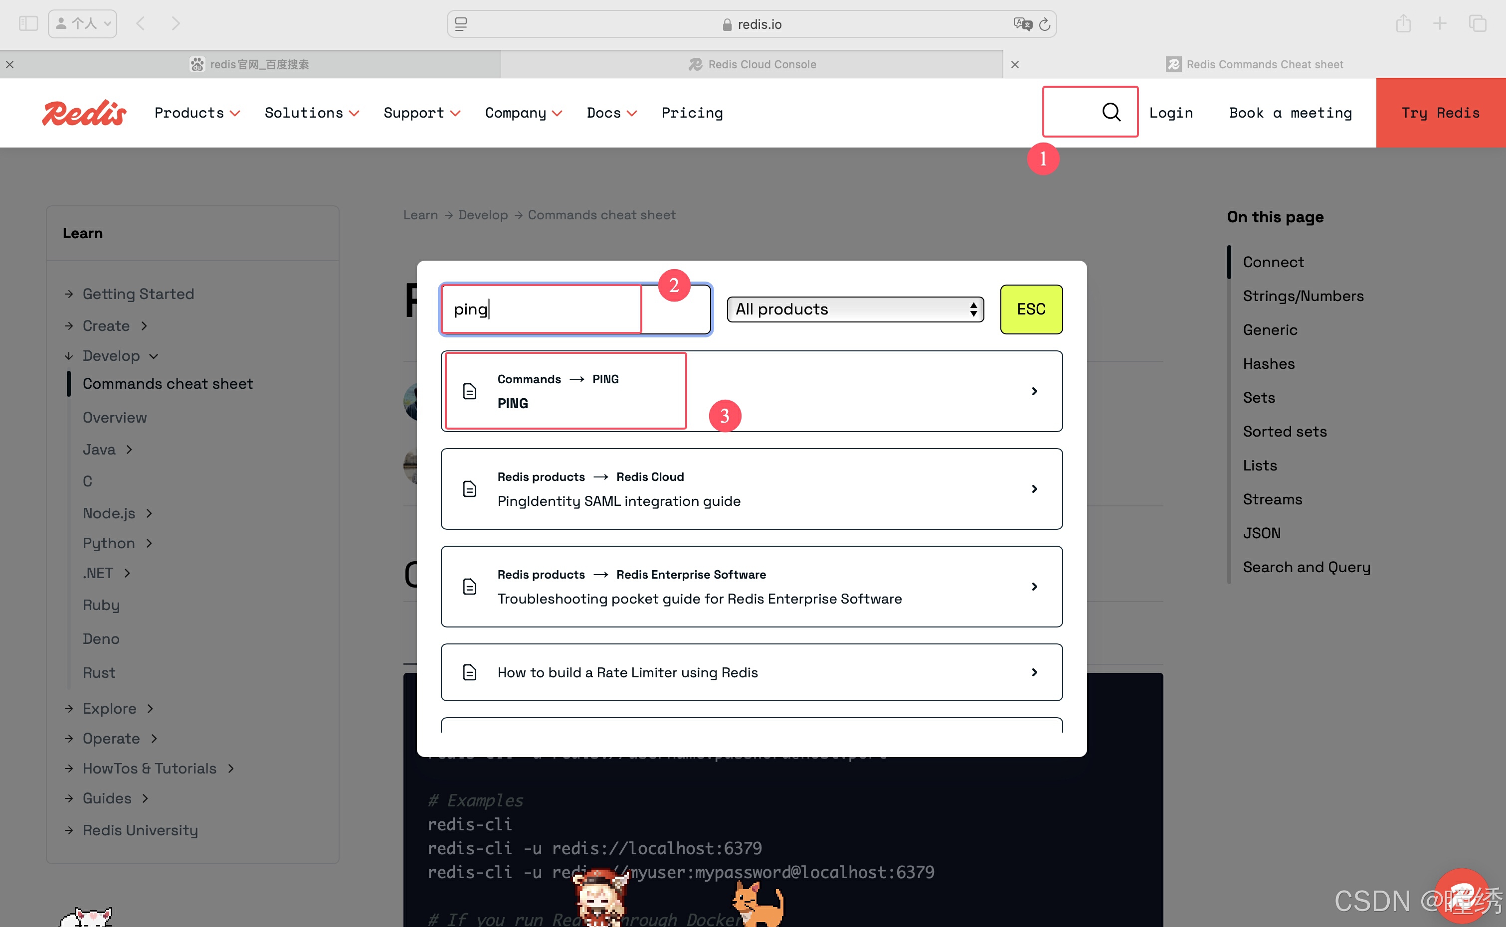Click the Try Redis button
1506x927 pixels.
(x=1440, y=113)
